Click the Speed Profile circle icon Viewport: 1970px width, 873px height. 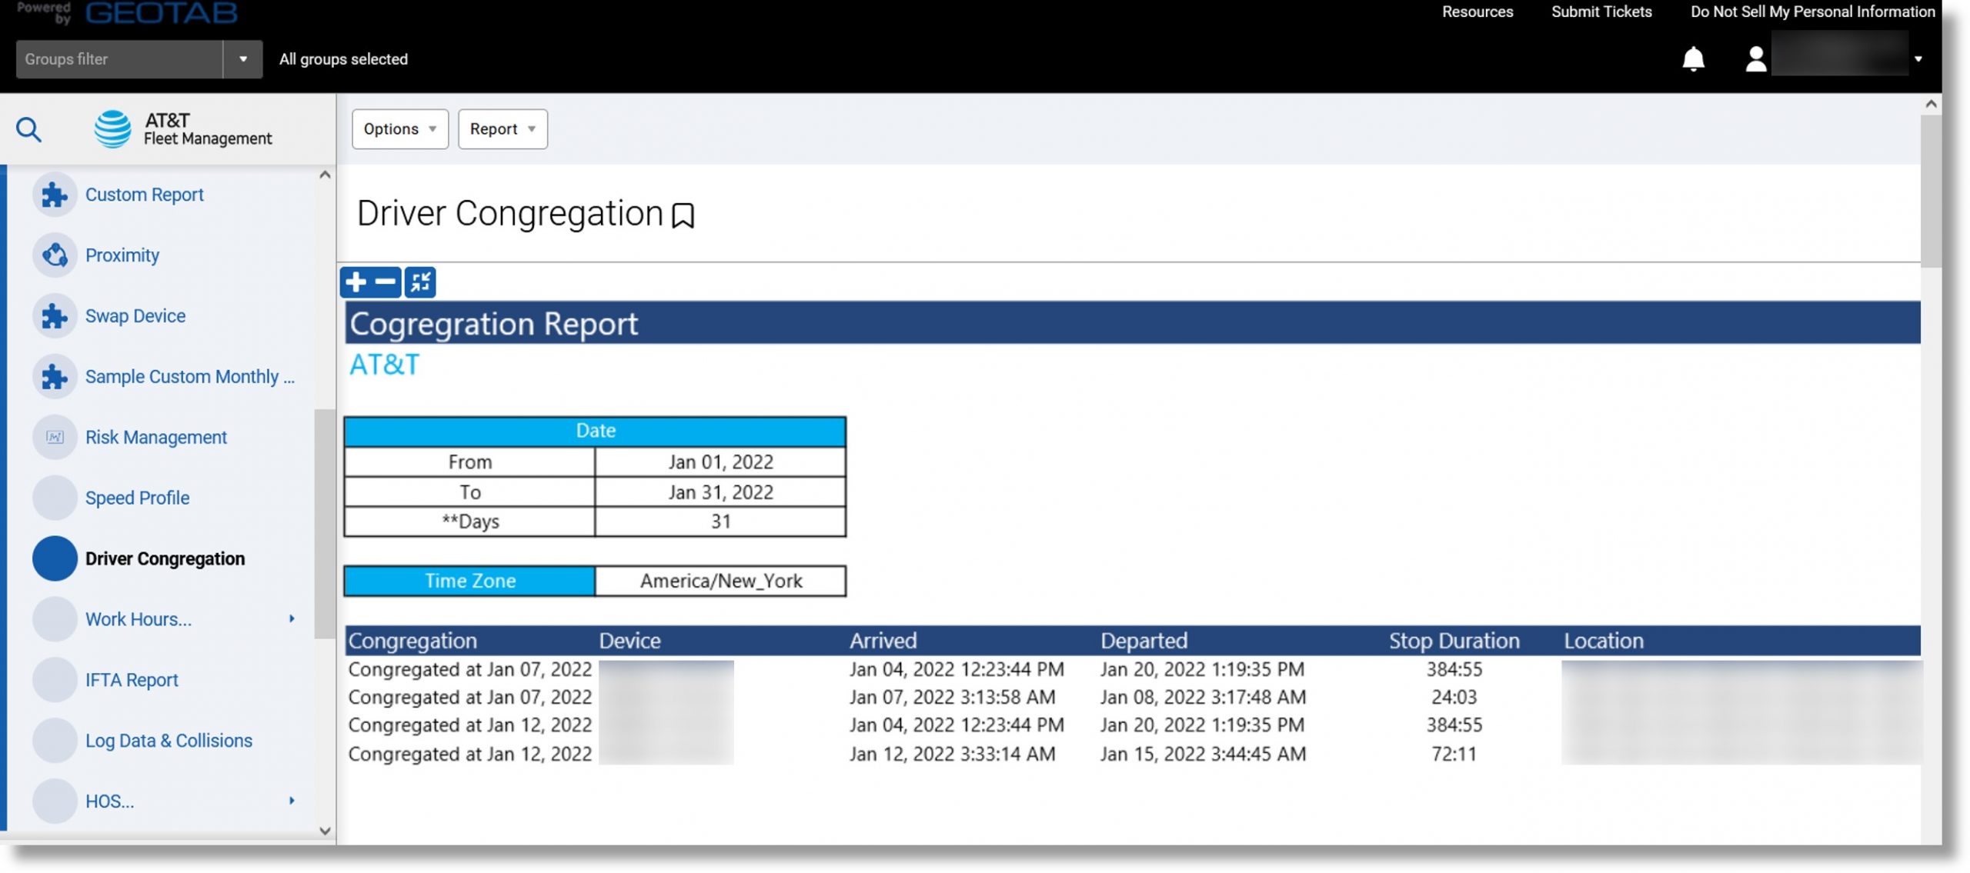55,498
